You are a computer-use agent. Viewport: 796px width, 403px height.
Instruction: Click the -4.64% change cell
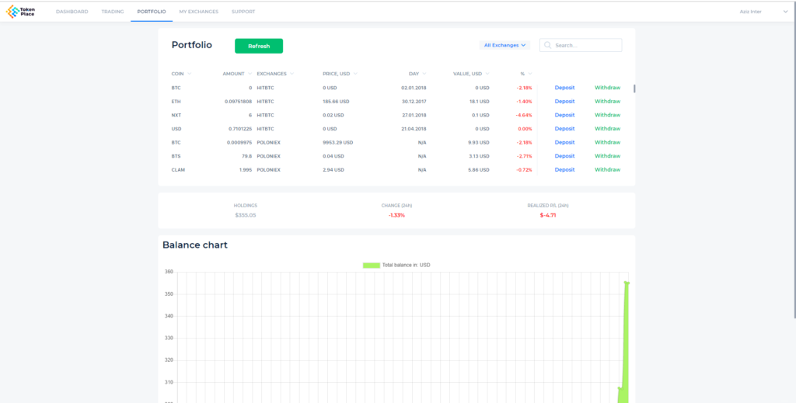525,115
